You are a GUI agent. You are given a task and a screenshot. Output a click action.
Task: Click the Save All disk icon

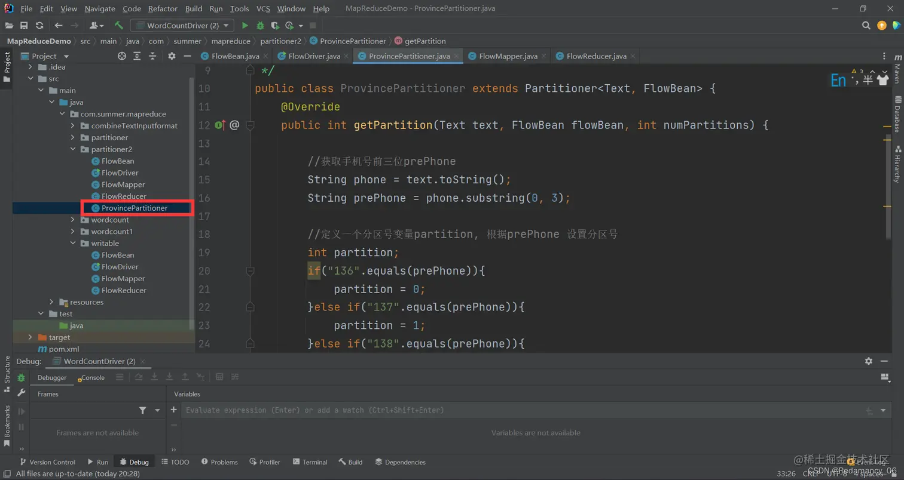click(24, 26)
